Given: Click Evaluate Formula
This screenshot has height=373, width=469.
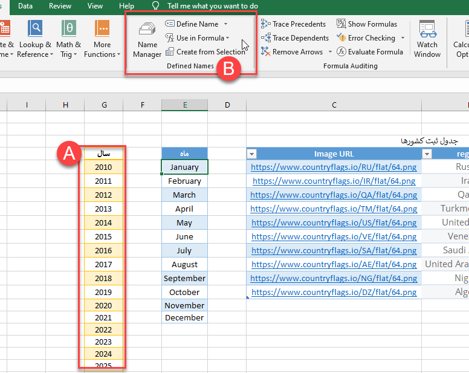Looking at the screenshot, I should tap(369, 52).
